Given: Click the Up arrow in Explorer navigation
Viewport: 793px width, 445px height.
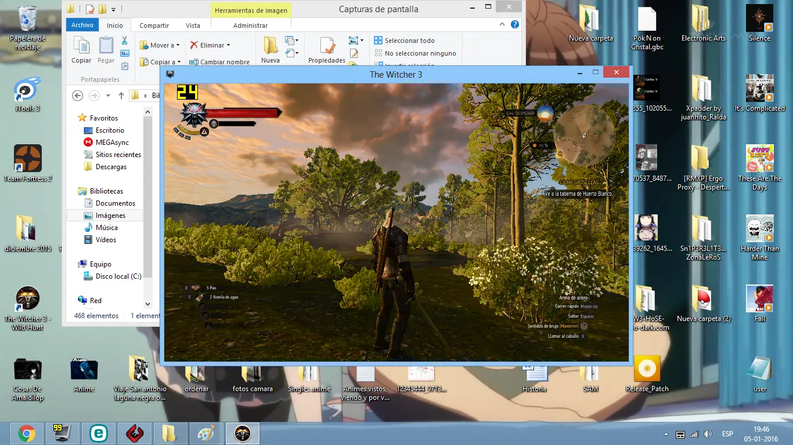Looking at the screenshot, I should click(x=121, y=96).
